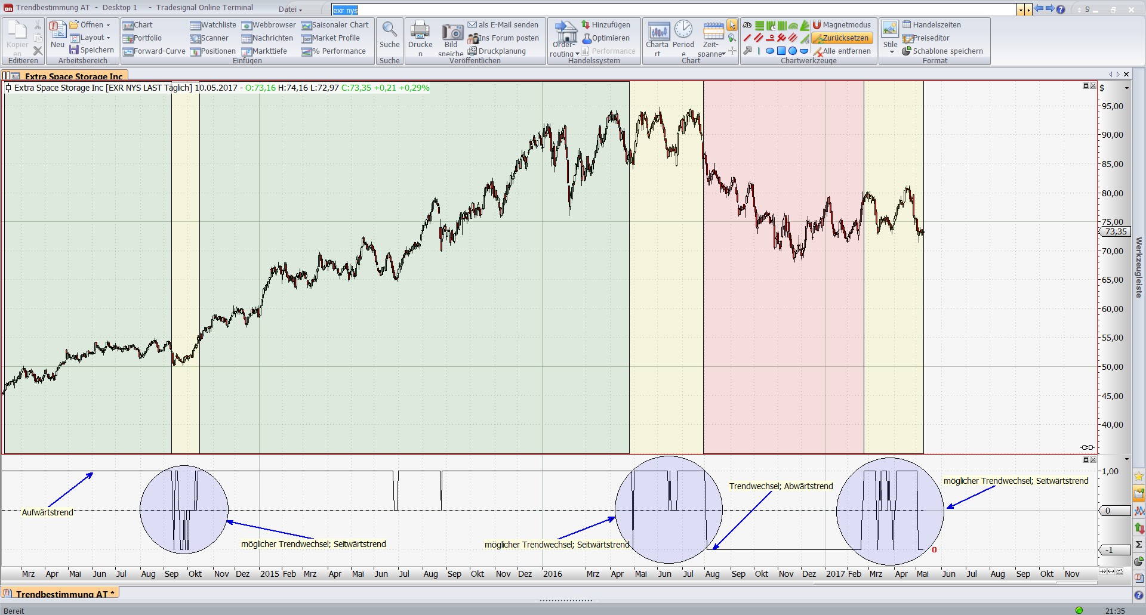
Task: Toggle the Zurücksetzen drawing mode button
Action: tap(842, 38)
